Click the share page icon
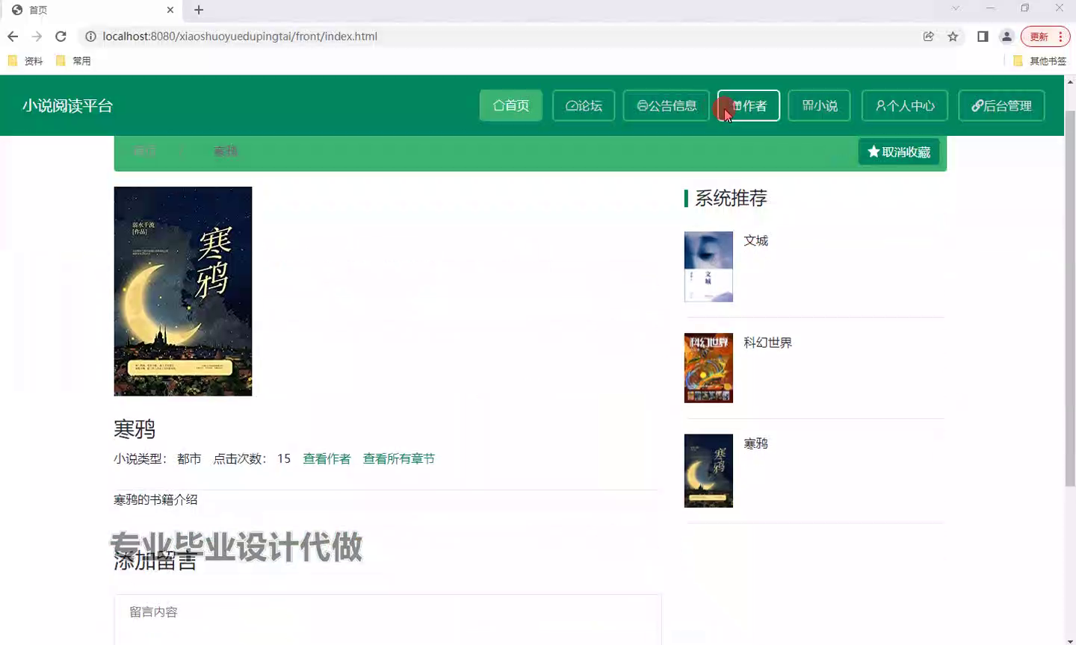This screenshot has width=1076, height=645. 929,36
